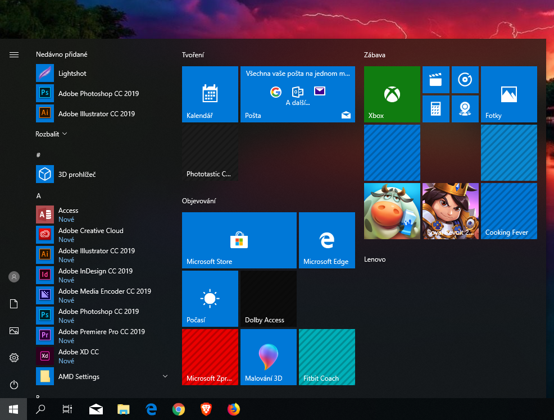Expand the Start hamburger menu

point(14,54)
